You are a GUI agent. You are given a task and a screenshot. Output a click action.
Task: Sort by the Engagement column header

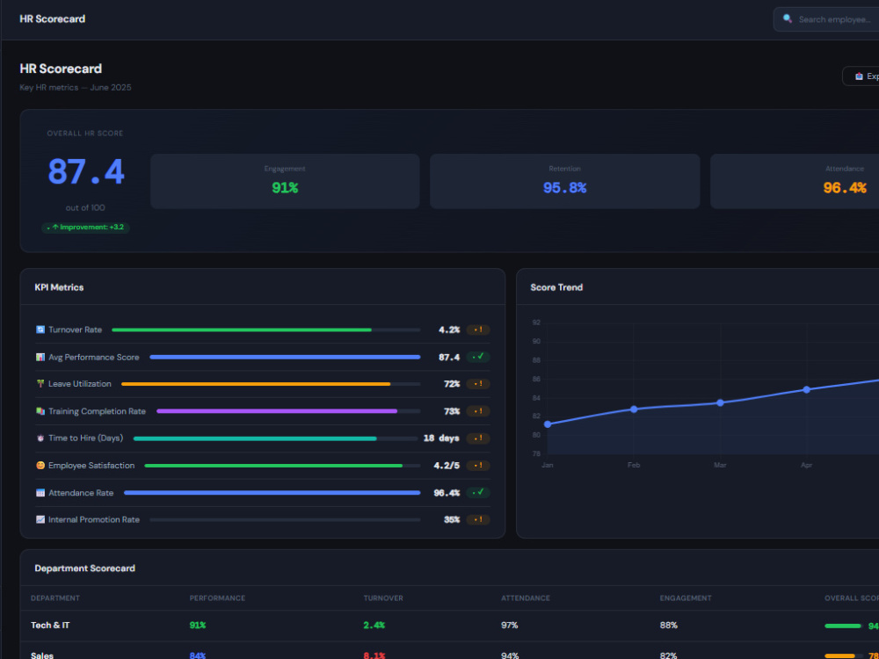pyautogui.click(x=686, y=597)
